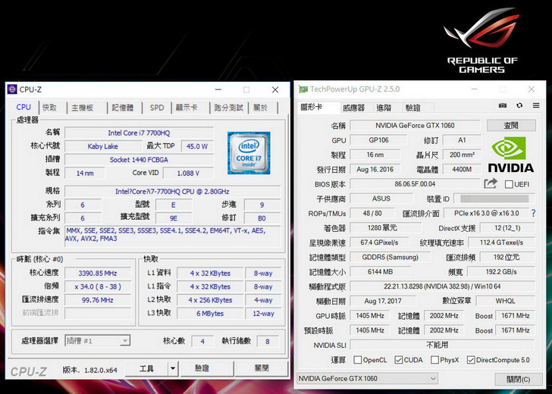The height and width of the screenshot is (394, 552).
Task: Open the GPU-Z hamburger menu
Action: [535, 107]
